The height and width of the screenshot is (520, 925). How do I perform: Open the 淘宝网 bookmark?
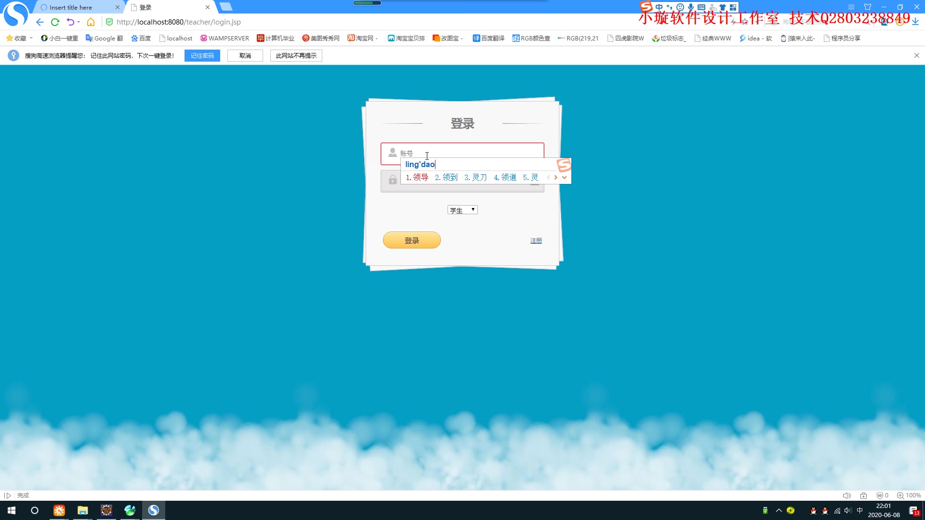coord(362,38)
